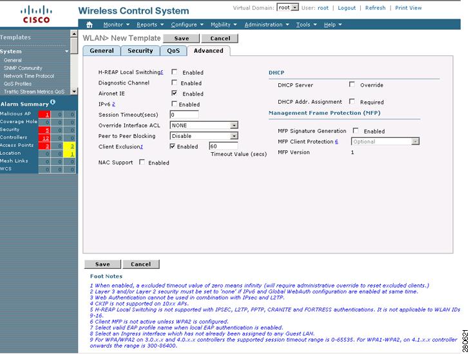Screen dimensions: 469x354
Task: Click the Logout link
Action: pyautogui.click(x=347, y=8)
